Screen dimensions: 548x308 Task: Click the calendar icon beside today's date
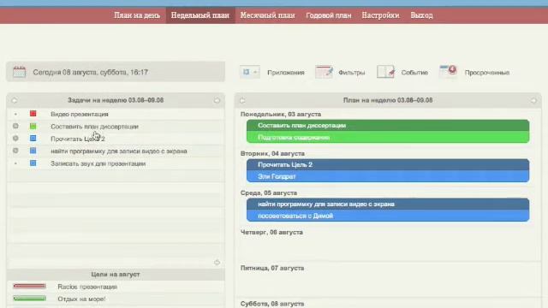(19, 72)
